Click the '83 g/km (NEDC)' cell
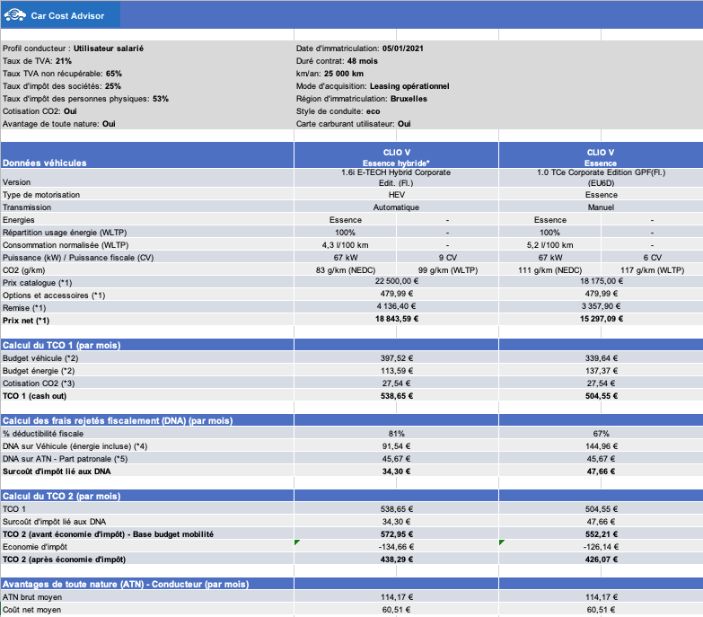 [346, 270]
